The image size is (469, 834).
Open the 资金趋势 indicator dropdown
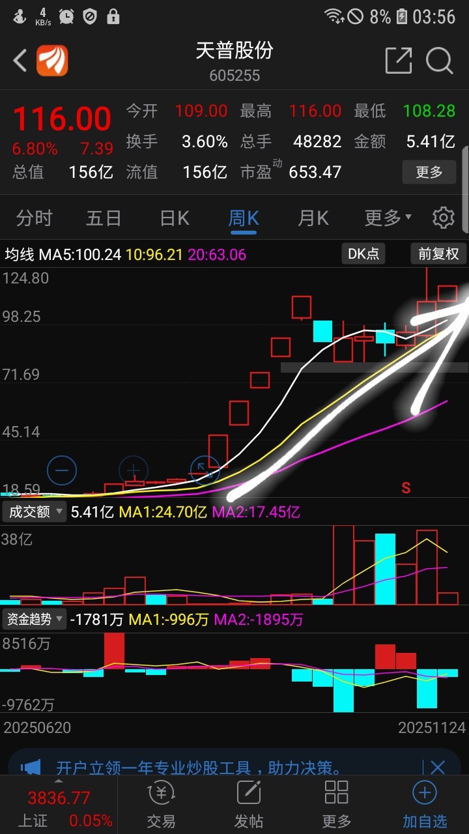point(35,619)
